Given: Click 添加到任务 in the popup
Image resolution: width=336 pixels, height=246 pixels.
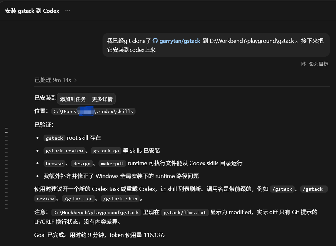Looking at the screenshot, I should click(73, 99).
